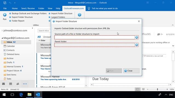Zoom in with the plus button
175x98 pixels.
click(167, 89)
